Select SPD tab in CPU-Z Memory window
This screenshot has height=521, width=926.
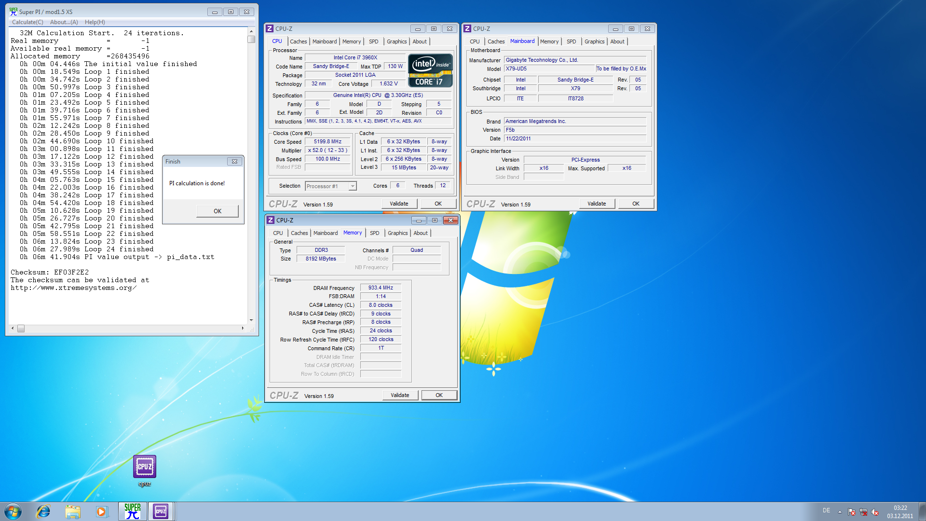(375, 233)
